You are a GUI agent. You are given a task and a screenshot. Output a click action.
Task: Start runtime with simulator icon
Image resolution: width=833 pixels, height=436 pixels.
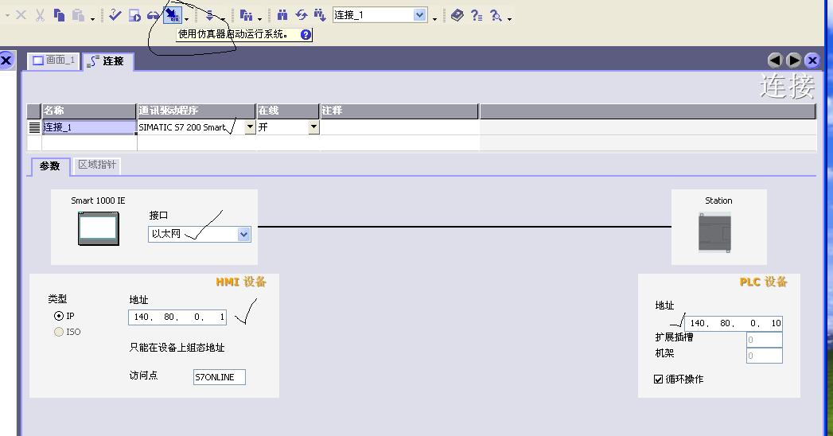pyautogui.click(x=172, y=15)
